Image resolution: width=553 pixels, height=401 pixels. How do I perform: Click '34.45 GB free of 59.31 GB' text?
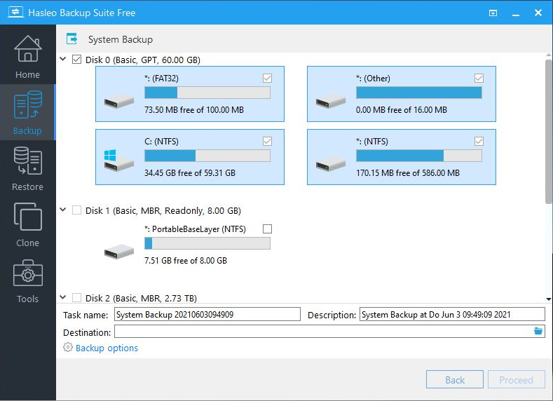click(190, 173)
